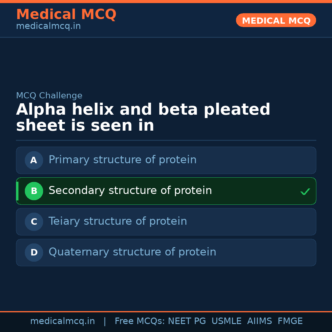Open medicalmcq.in link below the header title
This screenshot has width=332, height=332.
[x=48, y=26]
